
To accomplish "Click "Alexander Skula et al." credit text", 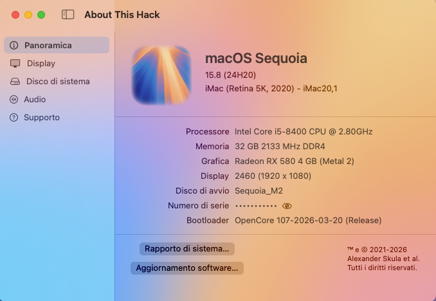I will coord(383,259).
